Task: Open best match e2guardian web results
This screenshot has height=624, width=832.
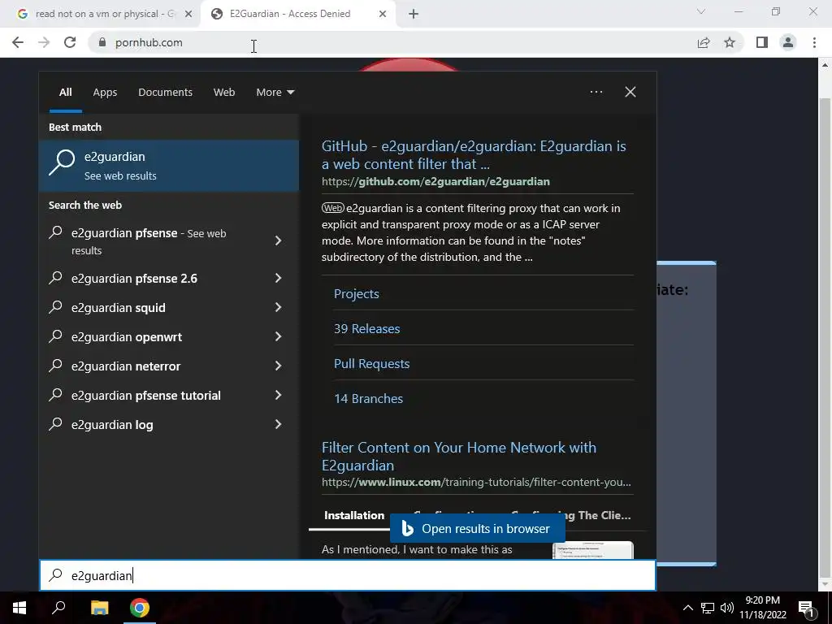Action: coord(169,166)
